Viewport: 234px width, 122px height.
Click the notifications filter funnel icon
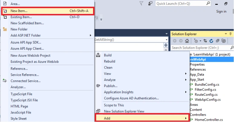point(141,3)
